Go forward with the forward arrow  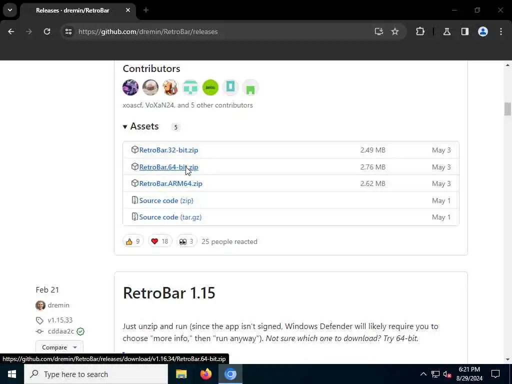tap(28, 31)
